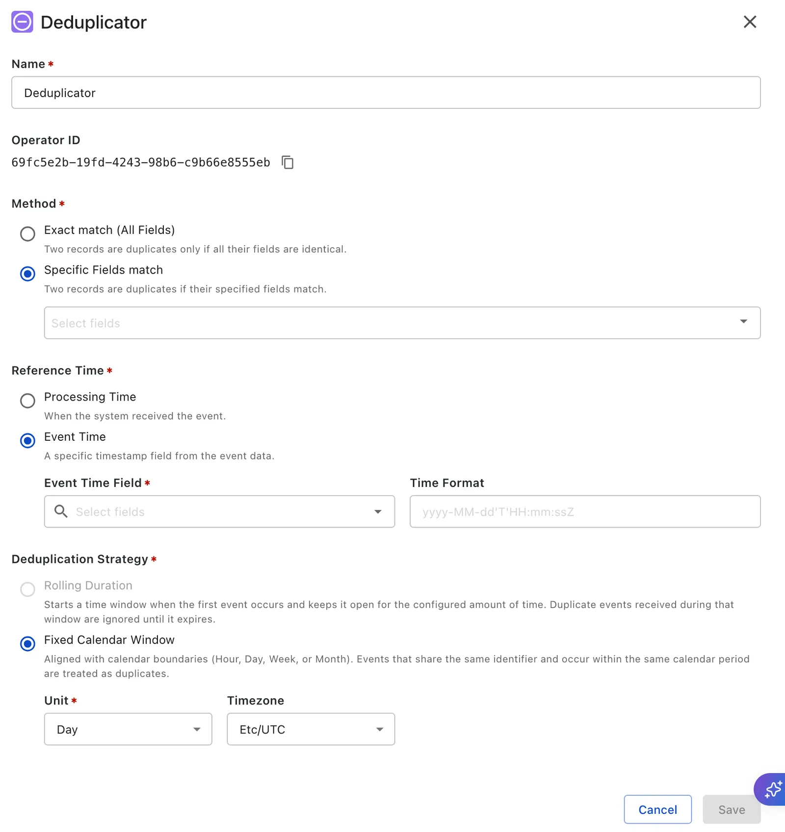Open the Method Select fields dropdown
The width and height of the screenshot is (785, 832).
(402, 323)
